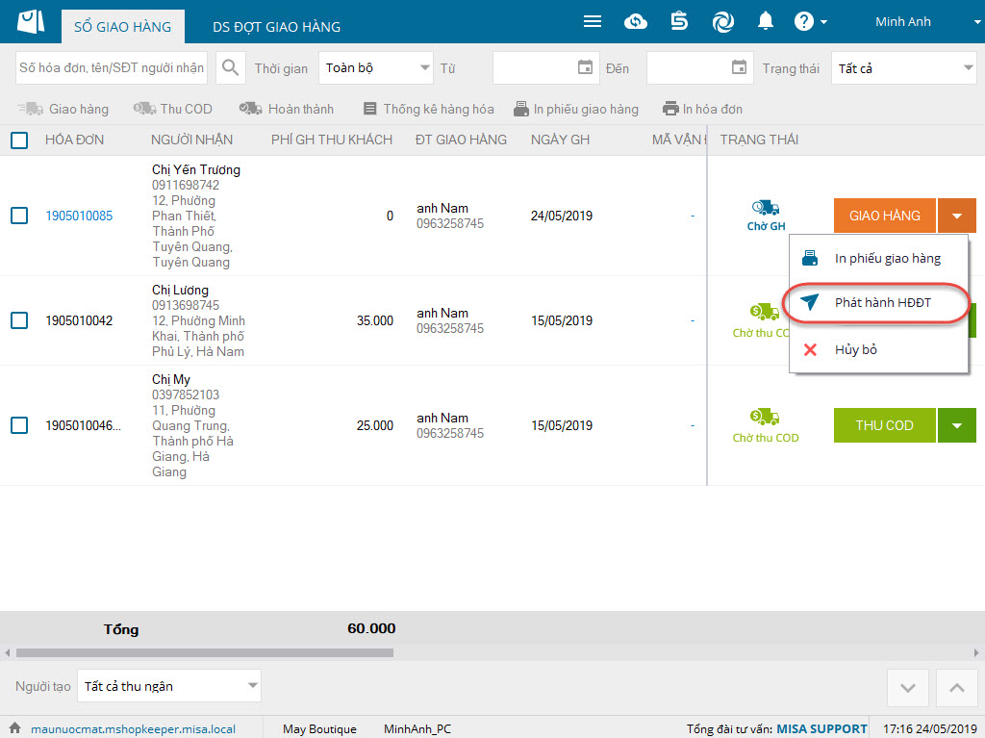This screenshot has height=738, width=985.
Task: Click the Chờ thu COD icon for Chị My
Action: tap(765, 417)
